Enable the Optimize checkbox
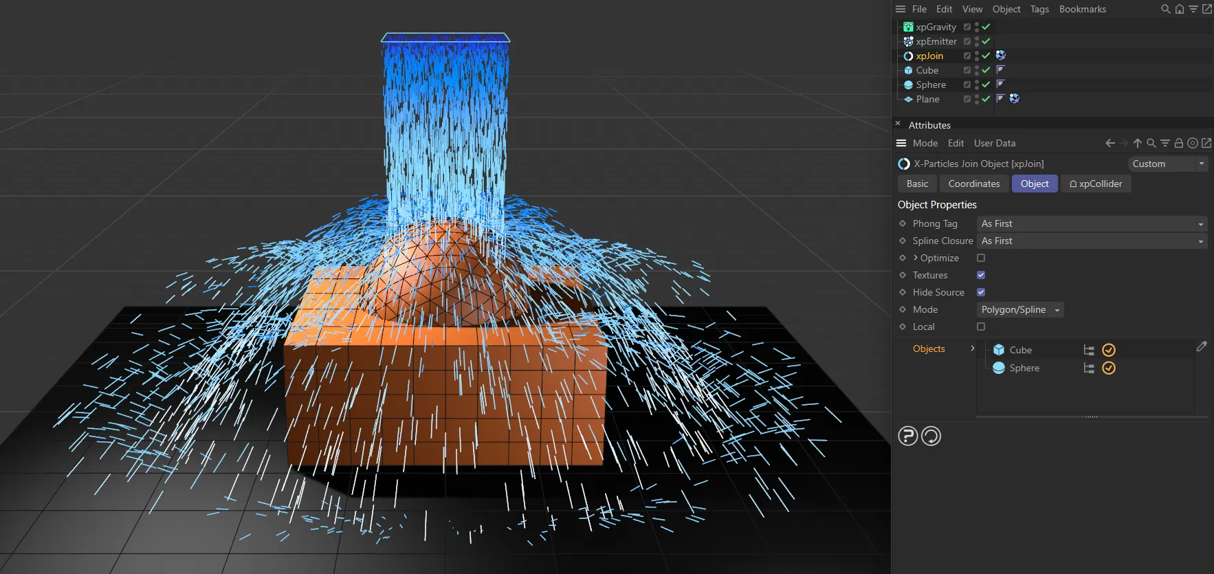 coord(981,258)
